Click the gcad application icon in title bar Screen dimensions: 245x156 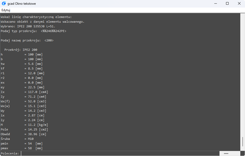(x=4, y=3)
